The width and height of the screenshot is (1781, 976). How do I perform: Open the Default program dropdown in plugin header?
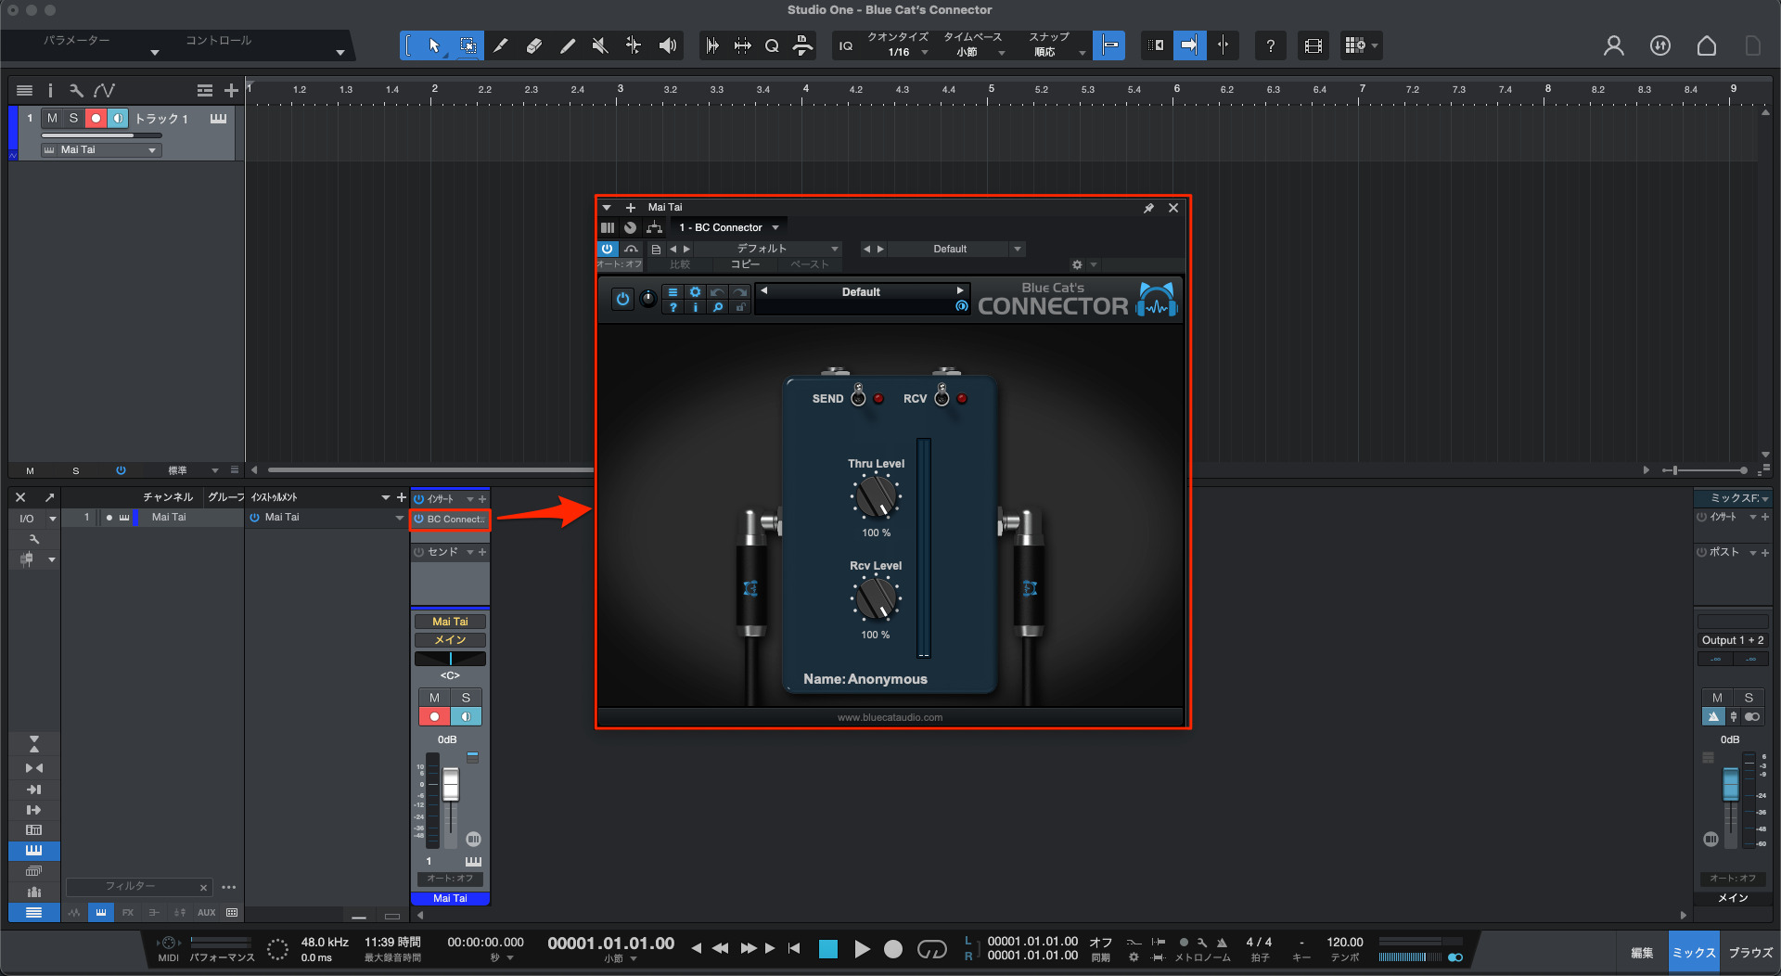(x=955, y=249)
